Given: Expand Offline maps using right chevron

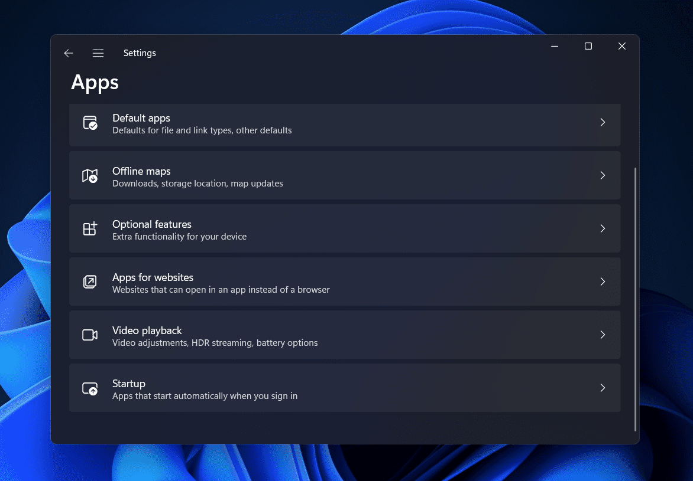Looking at the screenshot, I should (603, 175).
